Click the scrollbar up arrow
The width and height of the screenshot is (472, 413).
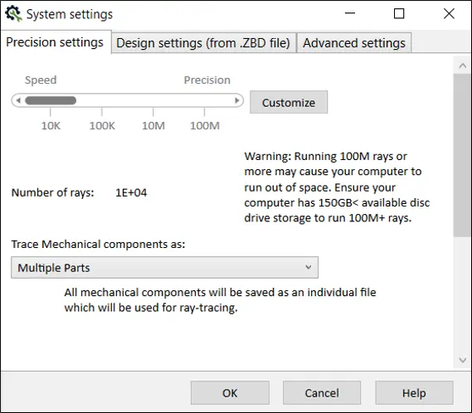463,66
